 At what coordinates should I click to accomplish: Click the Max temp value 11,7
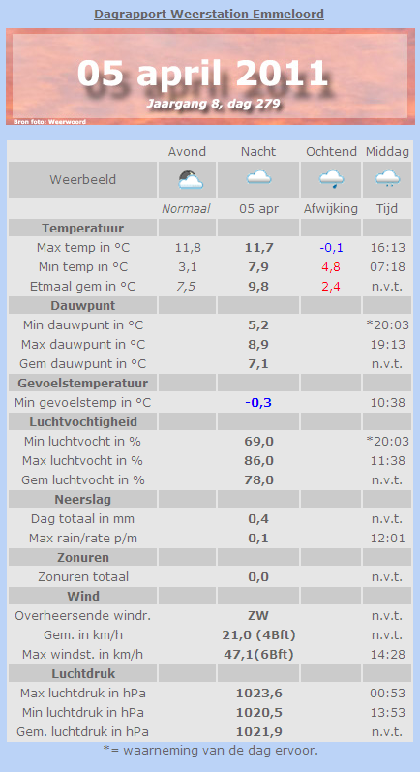258,248
